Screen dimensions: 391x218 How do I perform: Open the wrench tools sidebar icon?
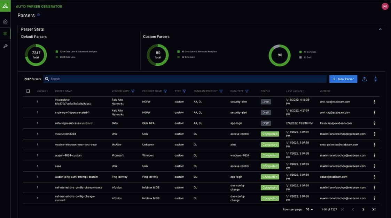point(5,46)
